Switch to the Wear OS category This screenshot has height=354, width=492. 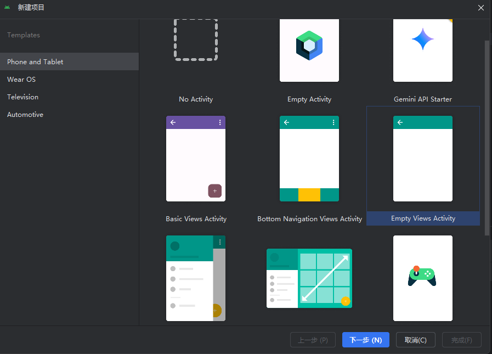[x=69, y=79]
